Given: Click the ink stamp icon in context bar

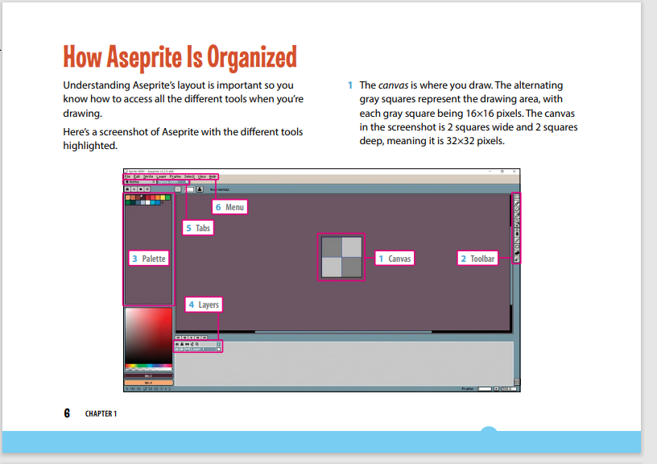Looking at the screenshot, I should (x=200, y=189).
